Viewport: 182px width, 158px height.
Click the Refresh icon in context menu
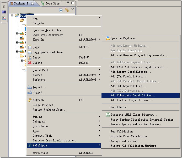coord(30,100)
